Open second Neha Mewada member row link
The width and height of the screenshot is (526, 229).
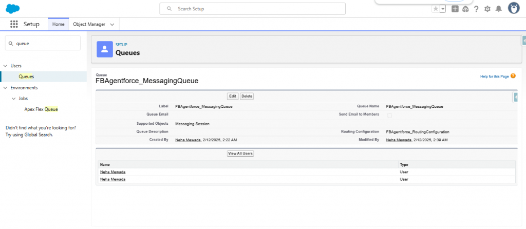pyautogui.click(x=112, y=179)
